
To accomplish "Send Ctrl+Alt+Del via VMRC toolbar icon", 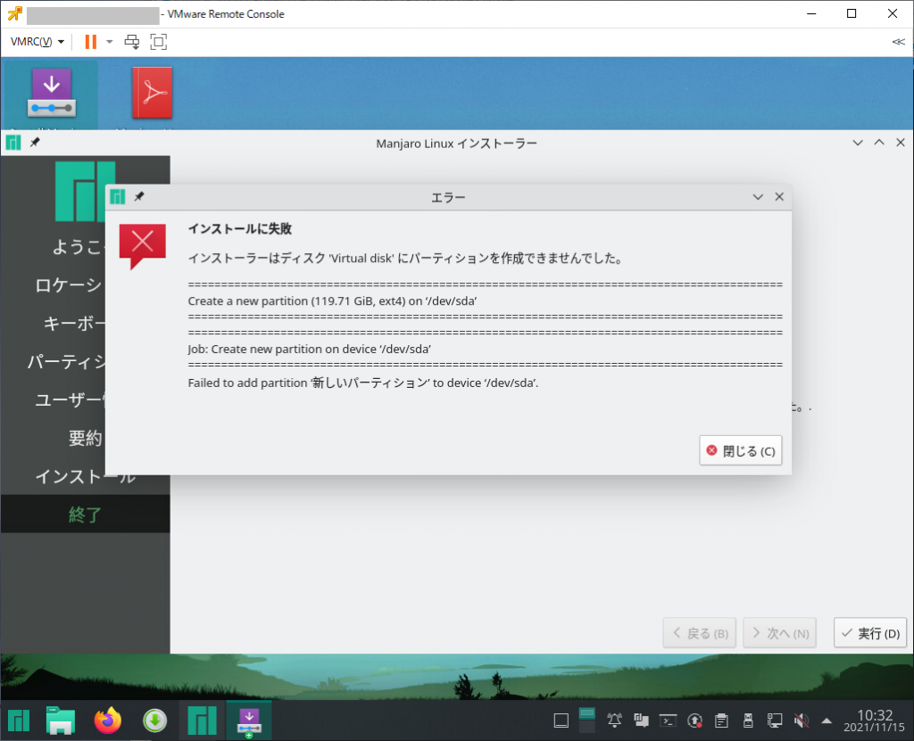I will [132, 42].
